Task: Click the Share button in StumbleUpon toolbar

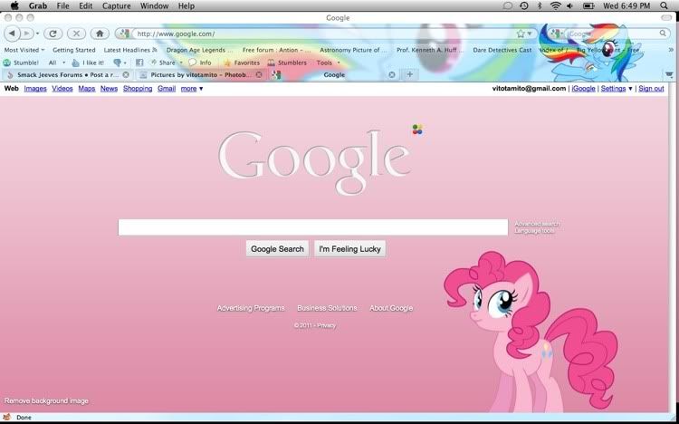Action: 163,63
